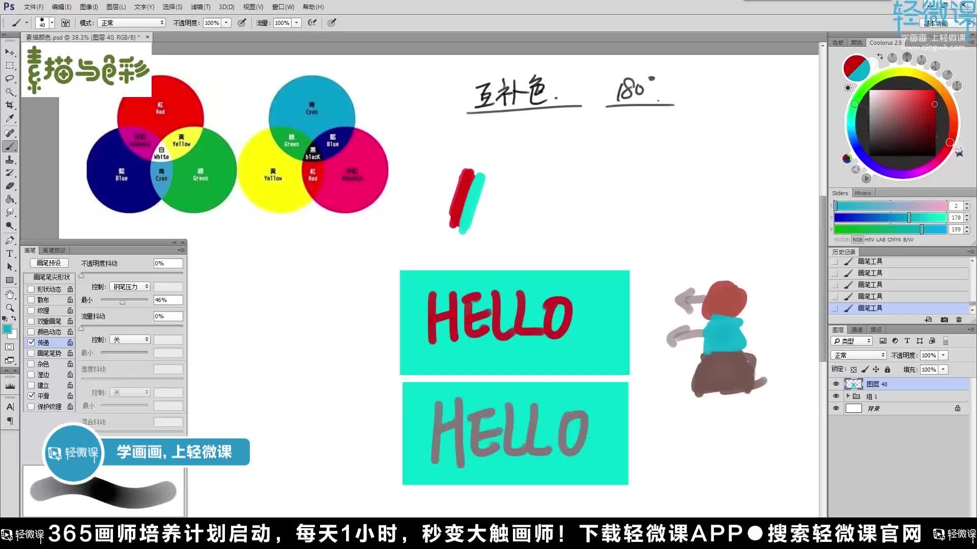Uncheck the 传递 transfer checkbox

point(32,342)
